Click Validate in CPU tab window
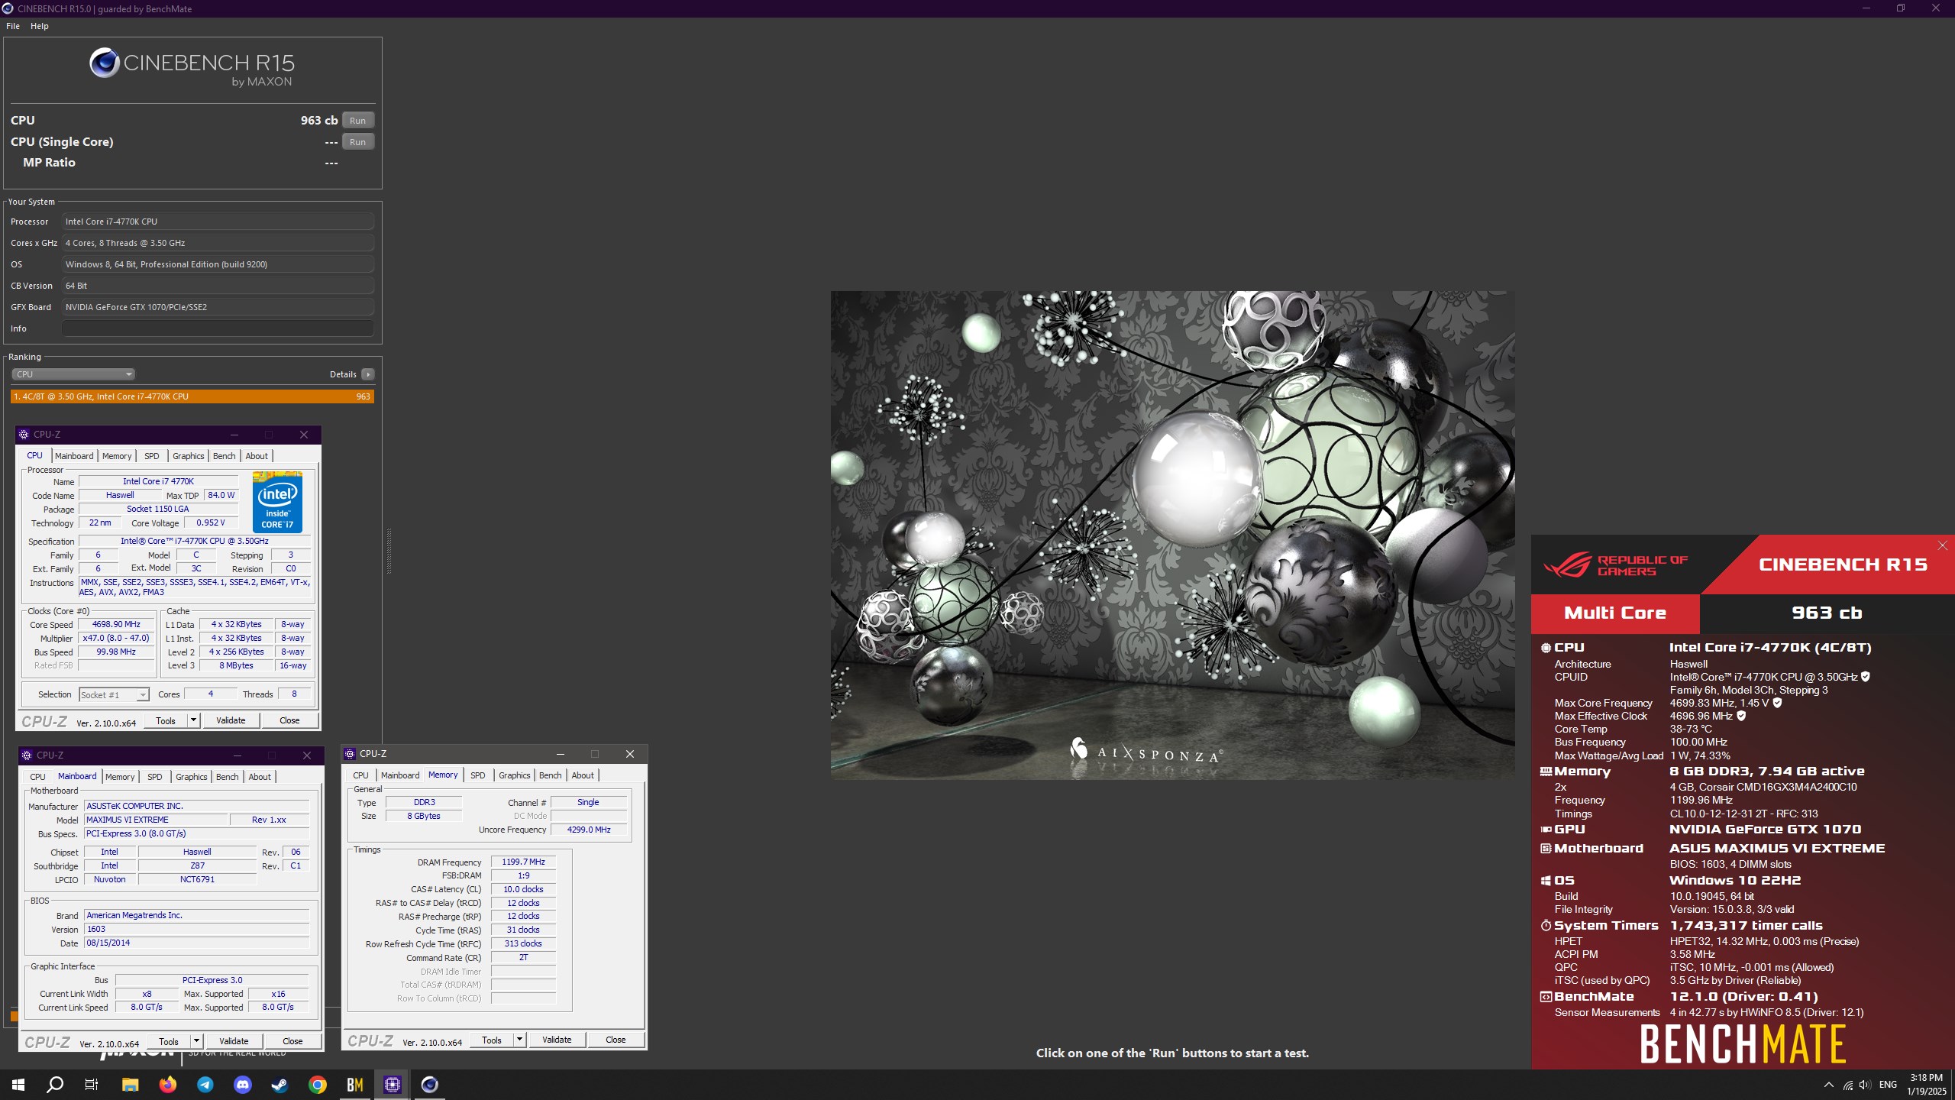Screen dimensions: 1955x1100 point(231,720)
